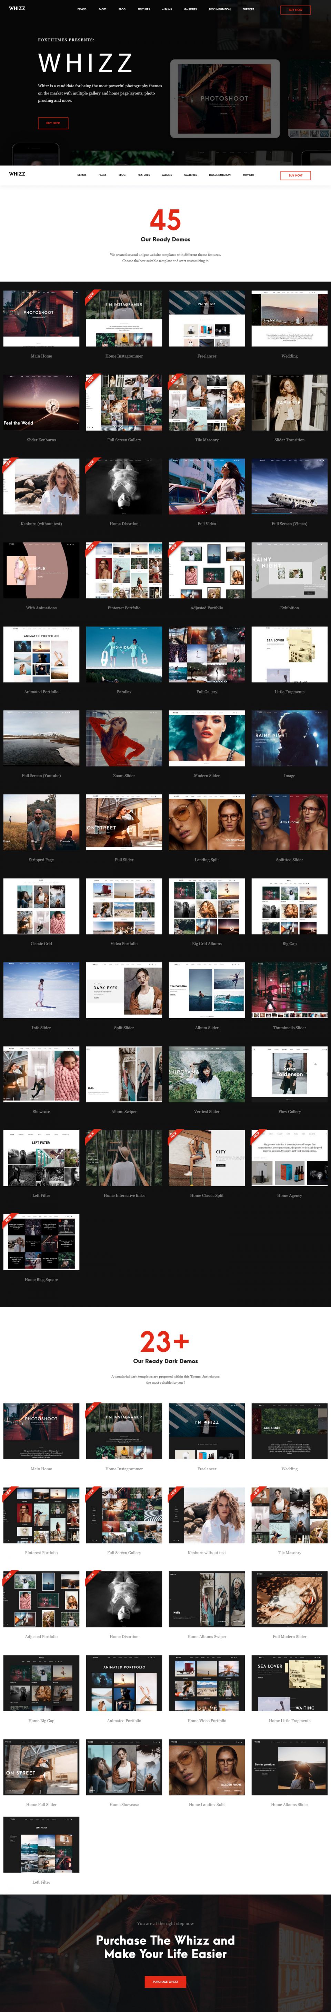Click the Full Modern Slider demo label

289,1636
